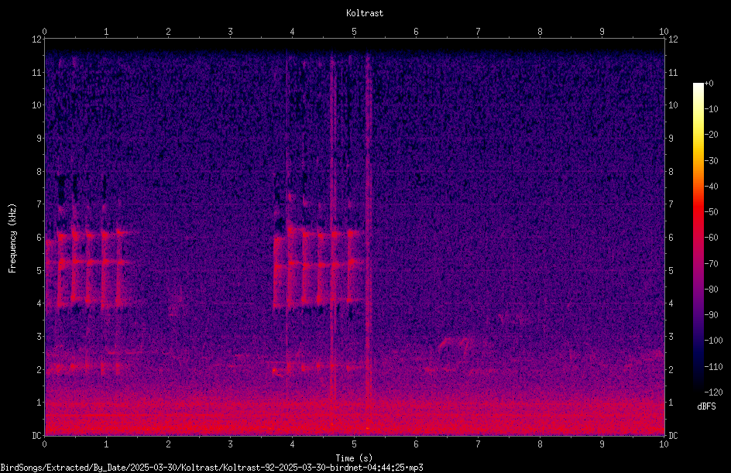The image size is (731, 473).
Task: Click the "6" tick on the top time axis
Action: point(417,31)
